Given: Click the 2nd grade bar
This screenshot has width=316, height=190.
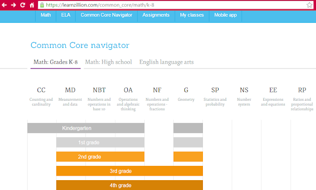Looking at the screenshot, I should coord(100,157).
